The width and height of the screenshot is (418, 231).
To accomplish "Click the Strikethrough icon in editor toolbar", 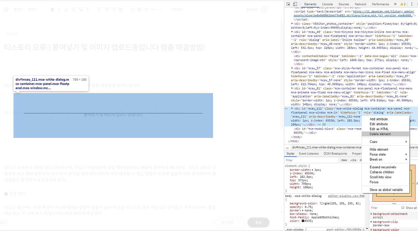I will pos(73,10).
